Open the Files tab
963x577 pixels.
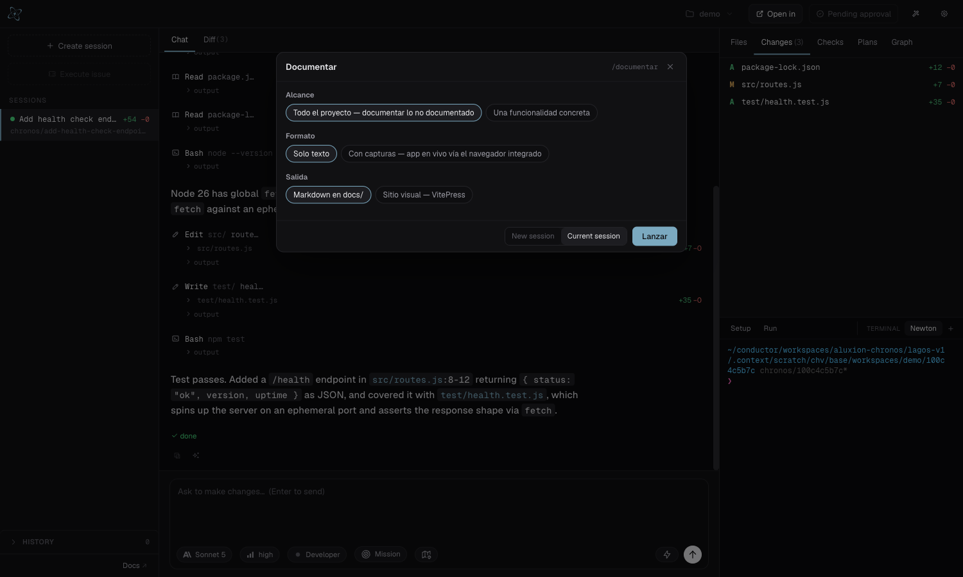(738, 42)
